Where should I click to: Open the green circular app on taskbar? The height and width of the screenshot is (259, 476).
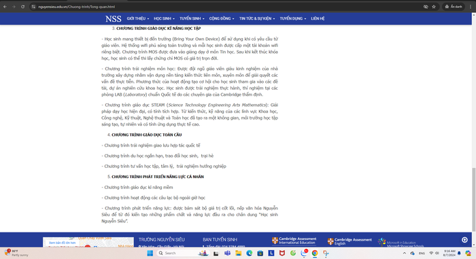(293, 254)
